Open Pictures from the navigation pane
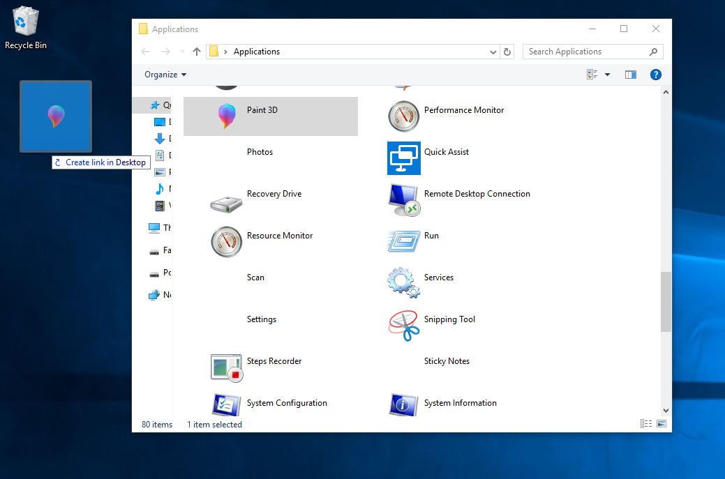 click(160, 172)
